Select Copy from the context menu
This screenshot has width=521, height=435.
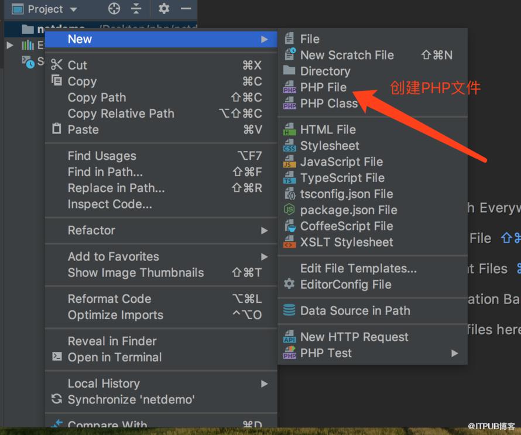(161, 81)
